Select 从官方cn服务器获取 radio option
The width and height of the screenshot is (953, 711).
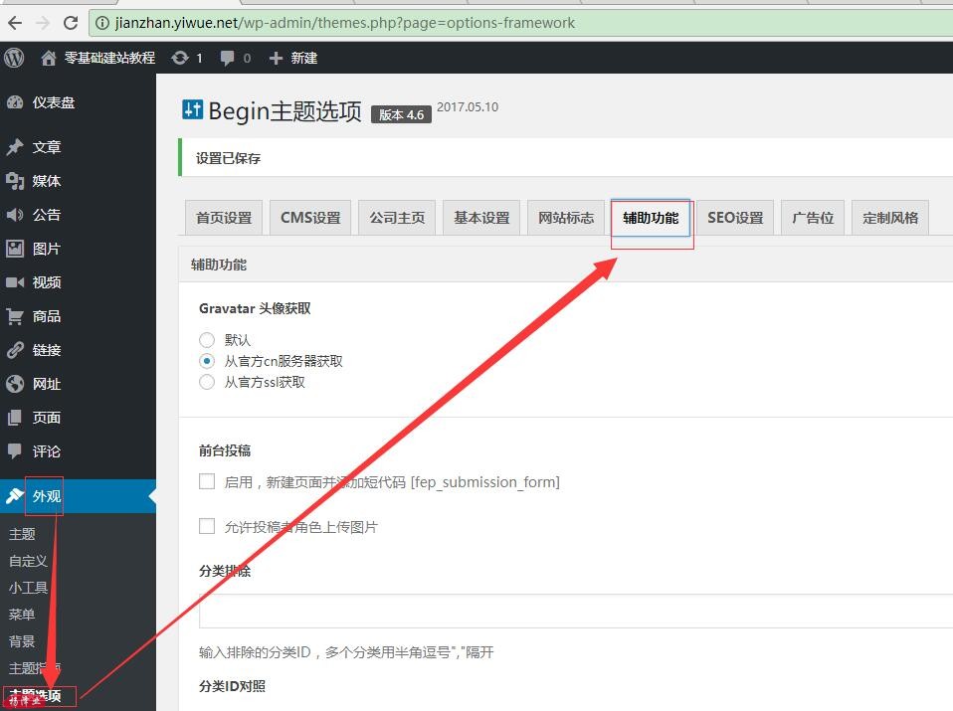coord(207,361)
